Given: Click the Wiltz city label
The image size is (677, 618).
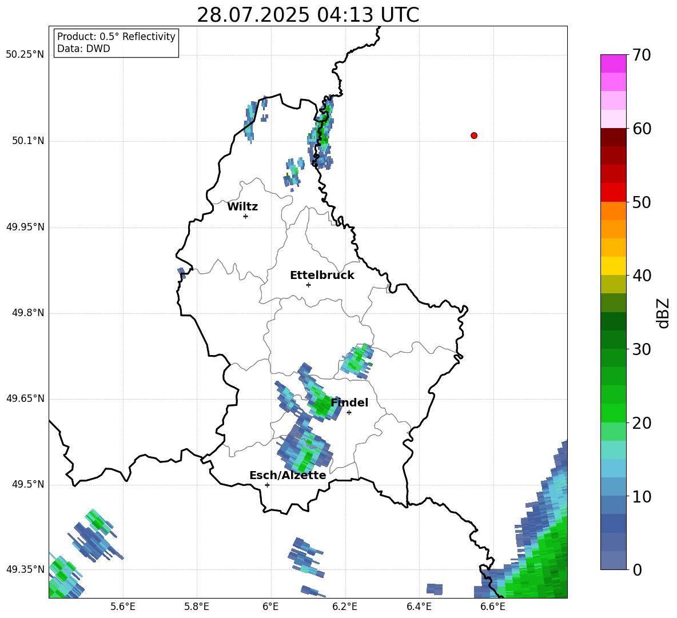Looking at the screenshot, I should pyautogui.click(x=242, y=207).
